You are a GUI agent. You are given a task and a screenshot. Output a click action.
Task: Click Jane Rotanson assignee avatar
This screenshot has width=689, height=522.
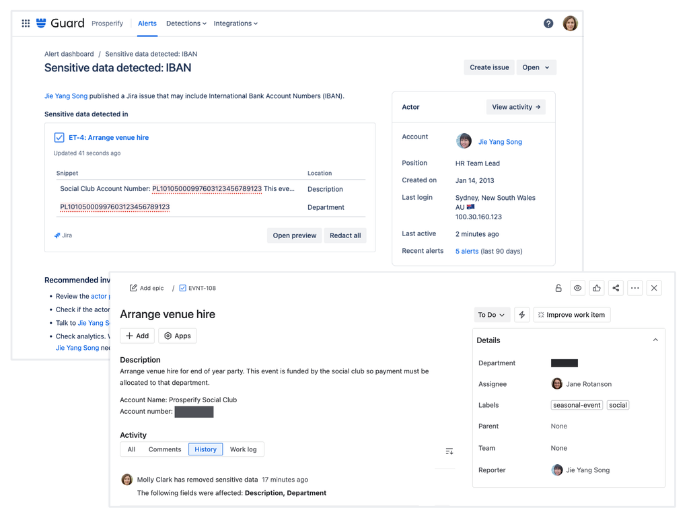coord(556,383)
